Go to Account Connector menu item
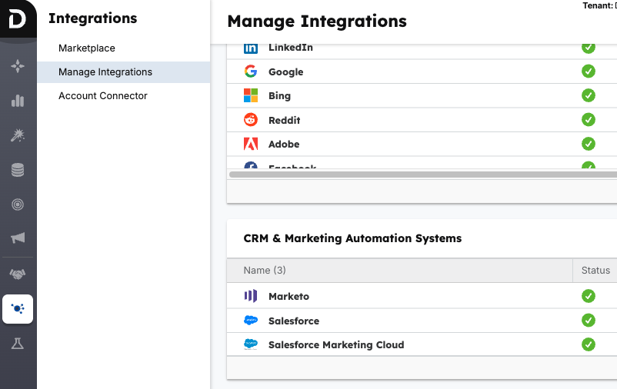This screenshot has width=617, height=389. [103, 96]
